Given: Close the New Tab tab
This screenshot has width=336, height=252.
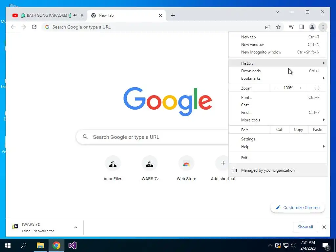Looking at the screenshot, I should (160, 15).
